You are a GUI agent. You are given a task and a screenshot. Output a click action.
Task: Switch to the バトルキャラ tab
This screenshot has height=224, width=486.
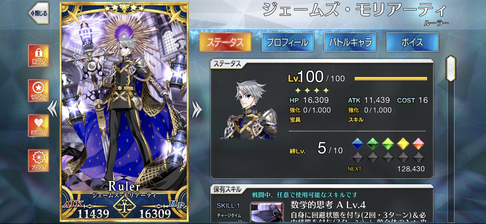tap(350, 42)
